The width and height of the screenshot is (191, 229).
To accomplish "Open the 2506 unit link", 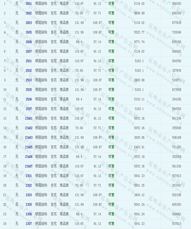I will (x=29, y=99).
